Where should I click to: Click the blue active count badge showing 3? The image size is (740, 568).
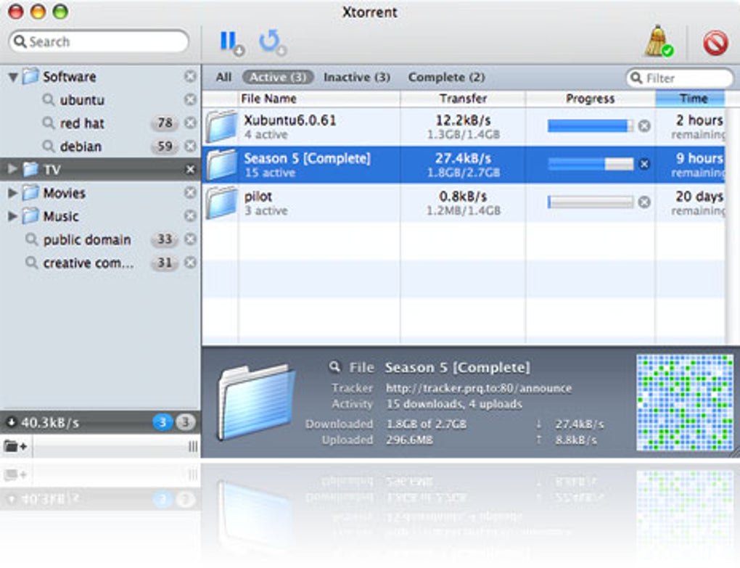coord(163,422)
